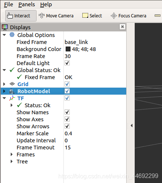Select the Update Interval property label

click(x=36, y=140)
